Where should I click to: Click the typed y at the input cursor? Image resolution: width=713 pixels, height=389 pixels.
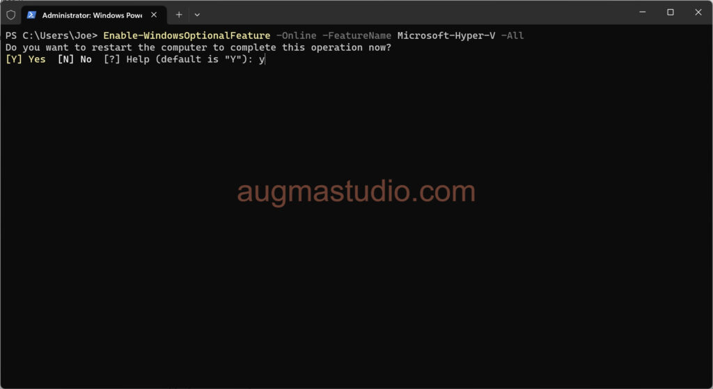[261, 60]
